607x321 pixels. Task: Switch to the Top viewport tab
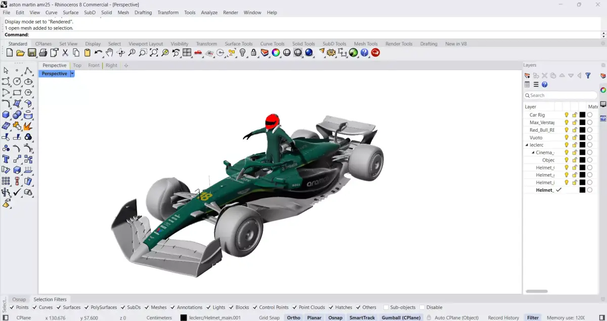pyautogui.click(x=77, y=66)
